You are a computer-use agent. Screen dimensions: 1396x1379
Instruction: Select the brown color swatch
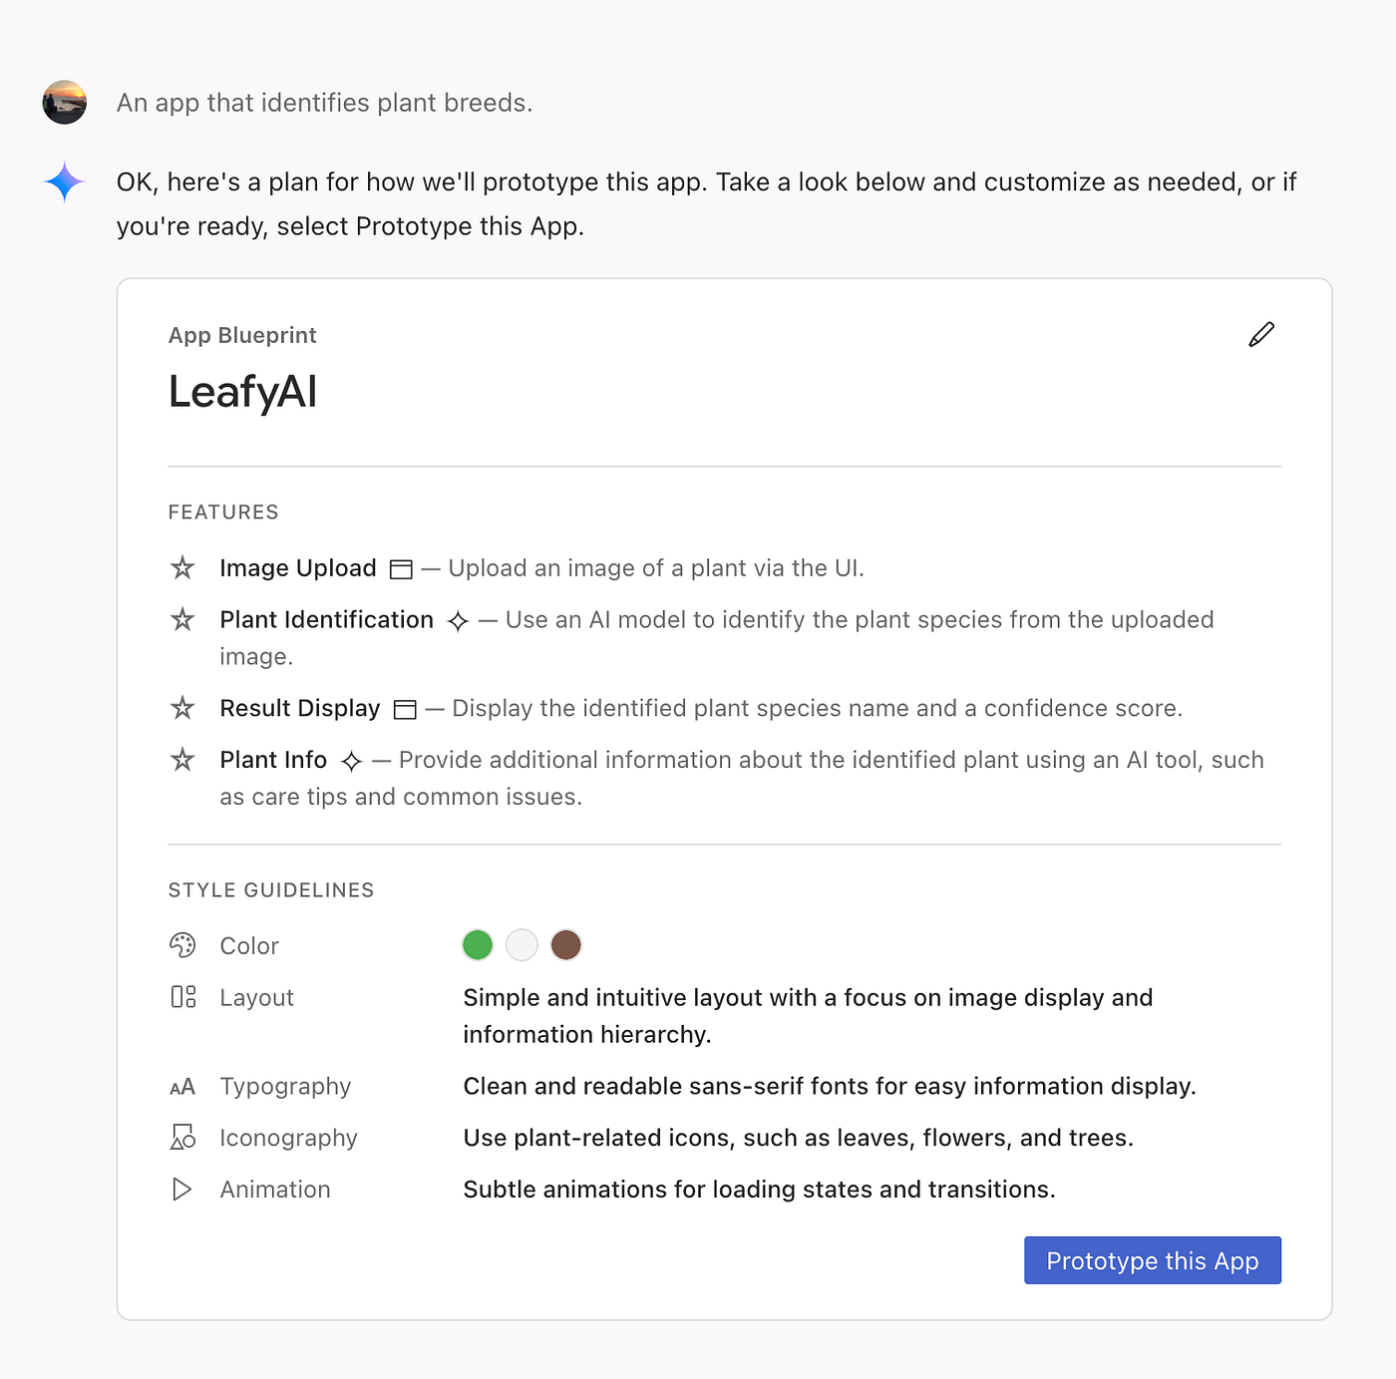[565, 945]
